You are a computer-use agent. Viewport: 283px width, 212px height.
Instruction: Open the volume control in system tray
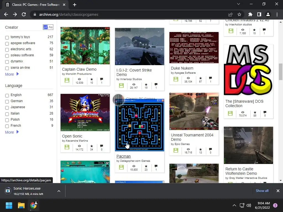tap(249, 205)
